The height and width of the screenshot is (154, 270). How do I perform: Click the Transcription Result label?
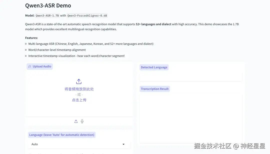[x=155, y=89]
